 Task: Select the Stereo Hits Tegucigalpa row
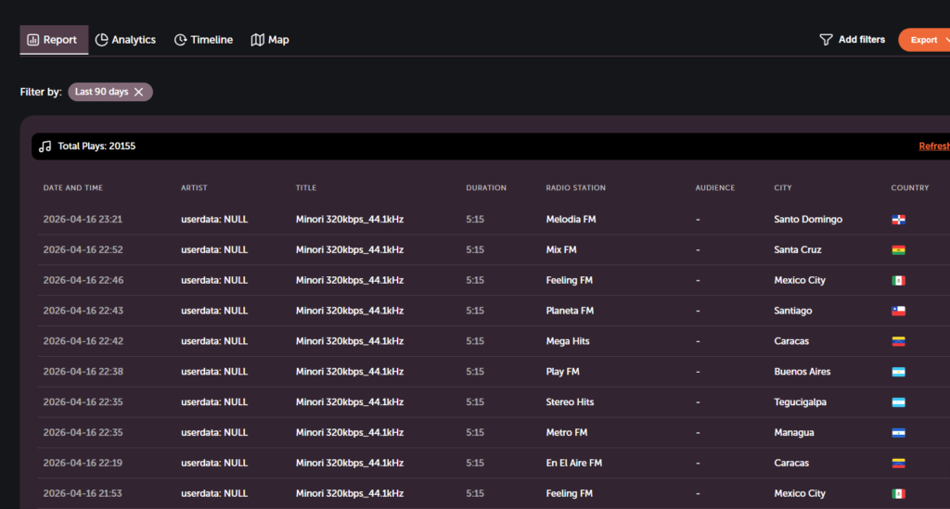point(570,402)
